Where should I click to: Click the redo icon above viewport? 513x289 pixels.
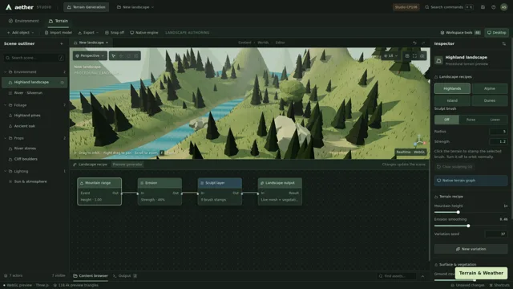(x=423, y=43)
